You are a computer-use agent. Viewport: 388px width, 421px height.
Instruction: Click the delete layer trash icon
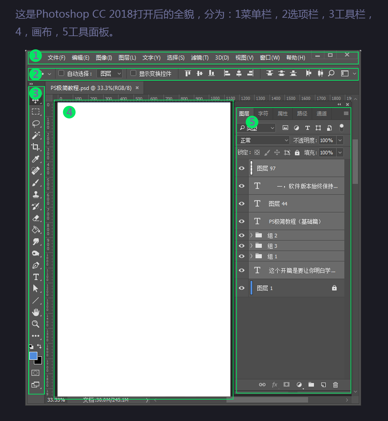point(336,385)
